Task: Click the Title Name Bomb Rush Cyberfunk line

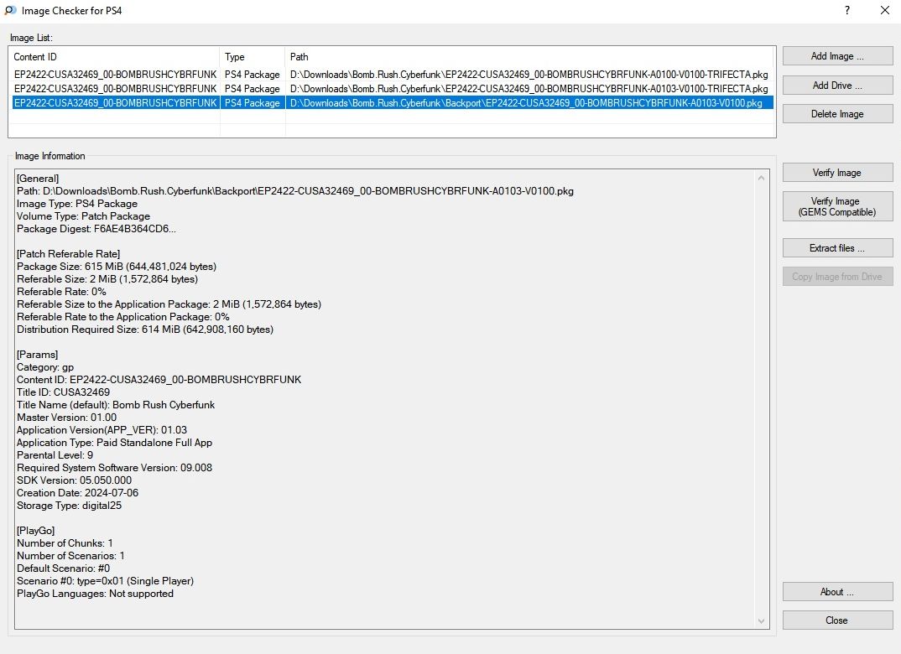Action: pyautogui.click(x=116, y=405)
